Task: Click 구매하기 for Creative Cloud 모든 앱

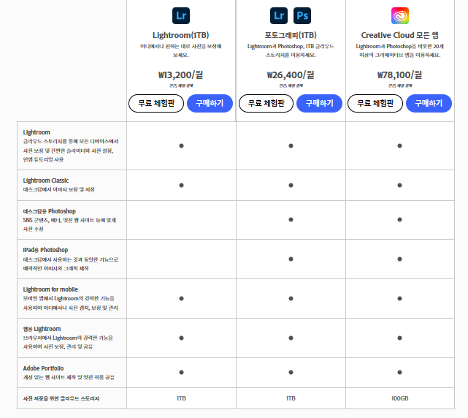Action: point(429,103)
